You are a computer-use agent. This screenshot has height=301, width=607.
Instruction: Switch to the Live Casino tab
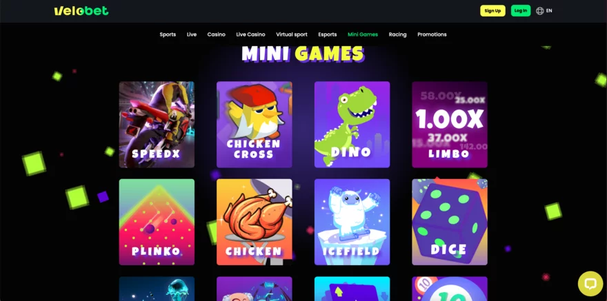(x=250, y=34)
